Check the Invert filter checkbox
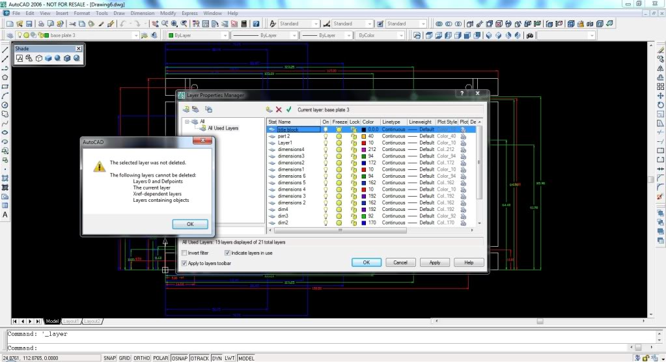The width and height of the screenshot is (666, 362). pos(184,253)
